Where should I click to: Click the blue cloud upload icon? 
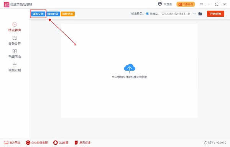tap(130, 68)
